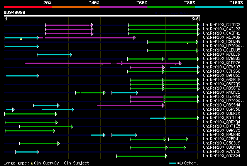Click the green alignment bar in C0QQH9 row

click(x=173, y=42)
